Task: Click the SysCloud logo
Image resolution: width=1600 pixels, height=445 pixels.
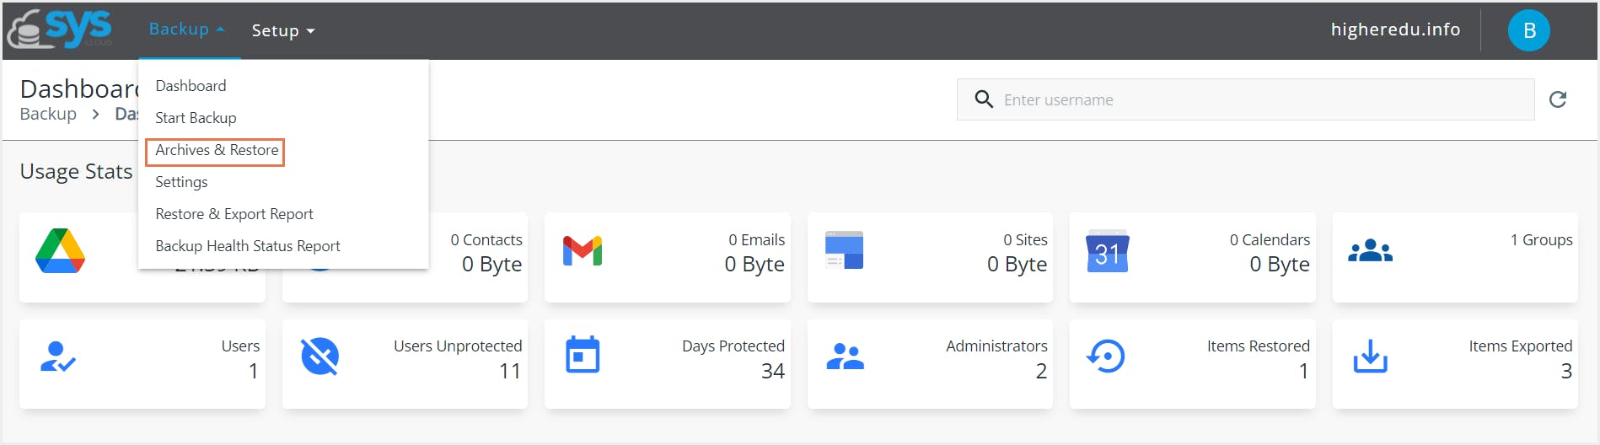Action: pos(61,29)
